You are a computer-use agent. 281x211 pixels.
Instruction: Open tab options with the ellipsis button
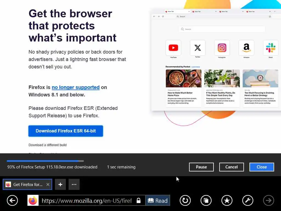(74, 184)
